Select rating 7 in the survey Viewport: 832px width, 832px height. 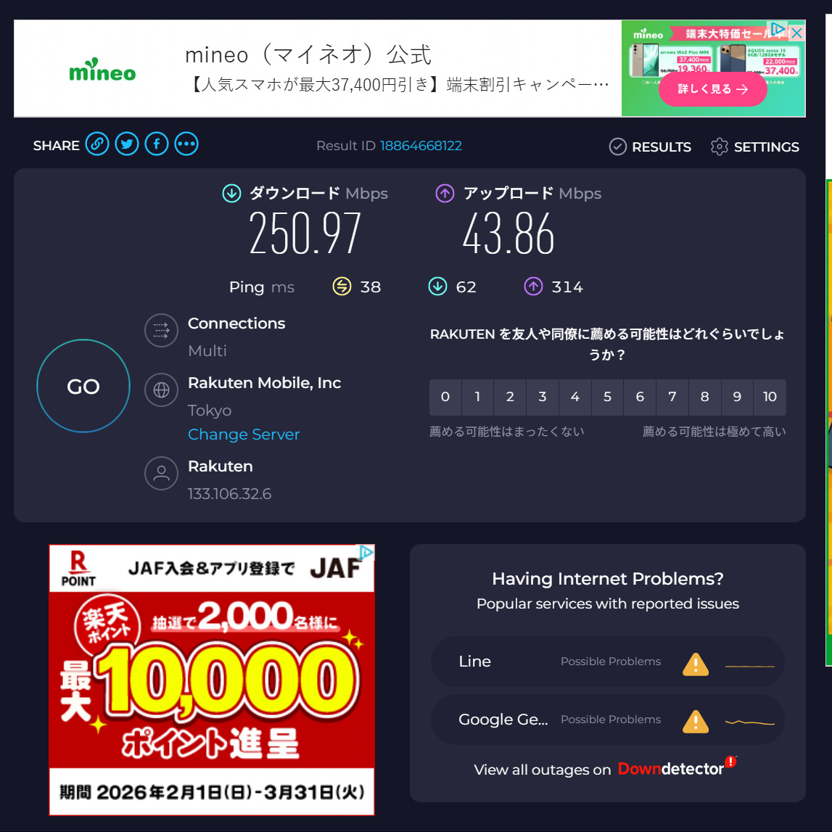(x=672, y=397)
